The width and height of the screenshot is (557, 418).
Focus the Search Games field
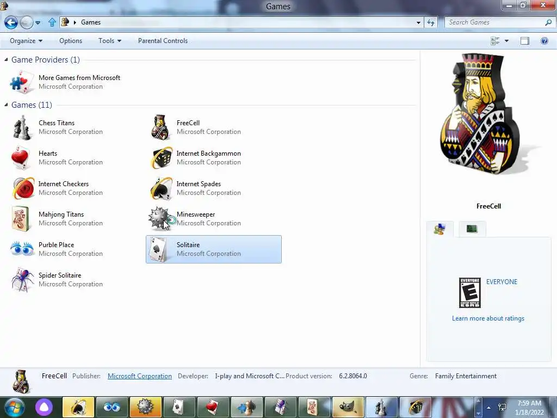[x=494, y=22]
